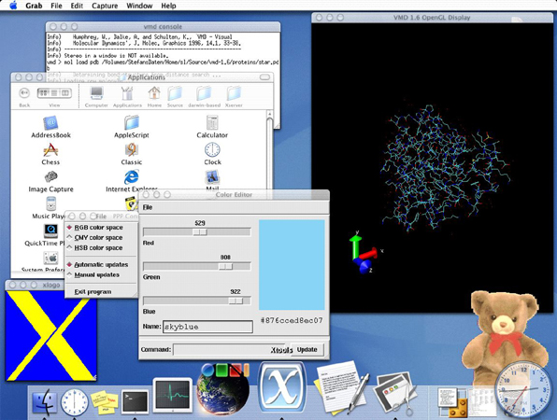Viewport: 557px width, 420px height.
Task: Click the xlogo window image
Action: pos(51,336)
